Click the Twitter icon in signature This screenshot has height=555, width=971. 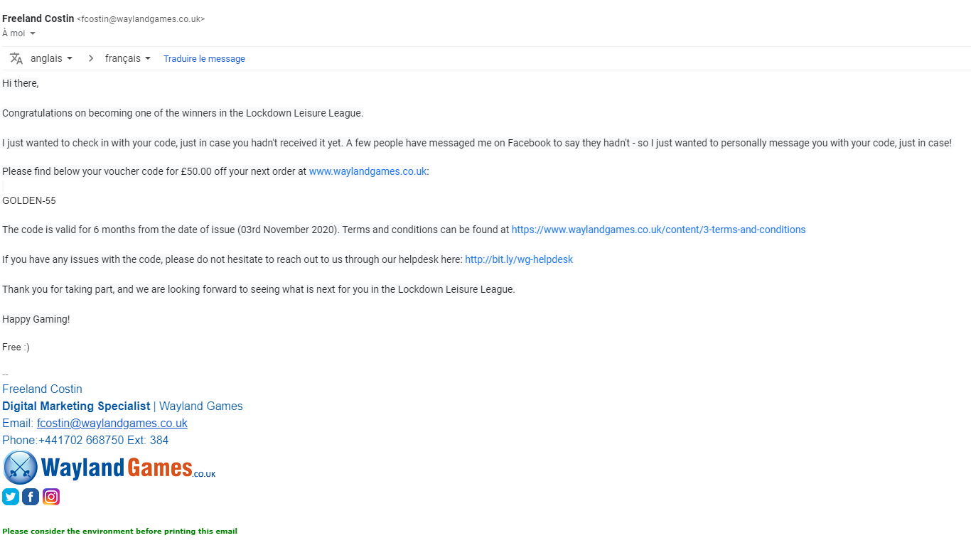click(11, 497)
